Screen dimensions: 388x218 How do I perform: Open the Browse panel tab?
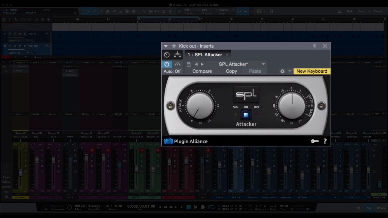coord(381,208)
